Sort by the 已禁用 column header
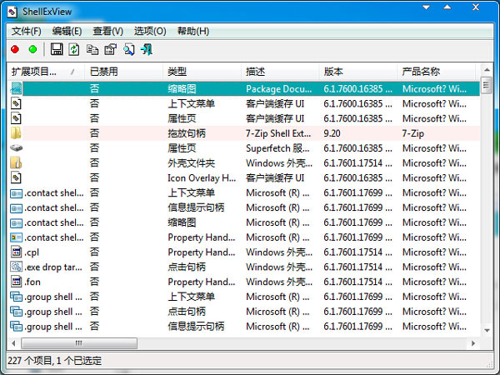 pos(122,72)
